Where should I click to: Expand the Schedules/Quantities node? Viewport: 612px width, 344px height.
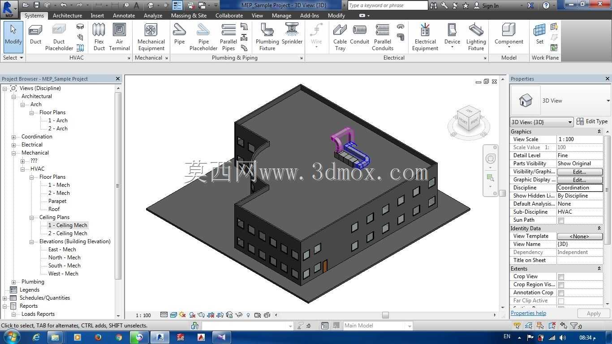(x=5, y=298)
